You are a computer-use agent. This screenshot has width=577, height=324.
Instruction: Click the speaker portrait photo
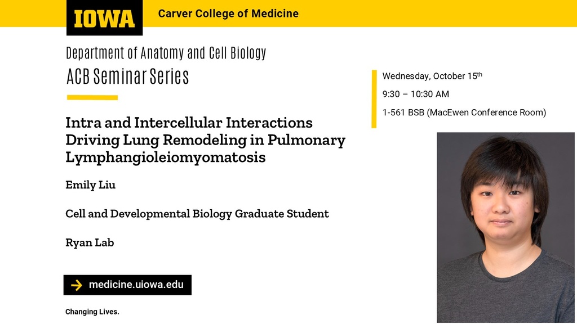click(505, 227)
